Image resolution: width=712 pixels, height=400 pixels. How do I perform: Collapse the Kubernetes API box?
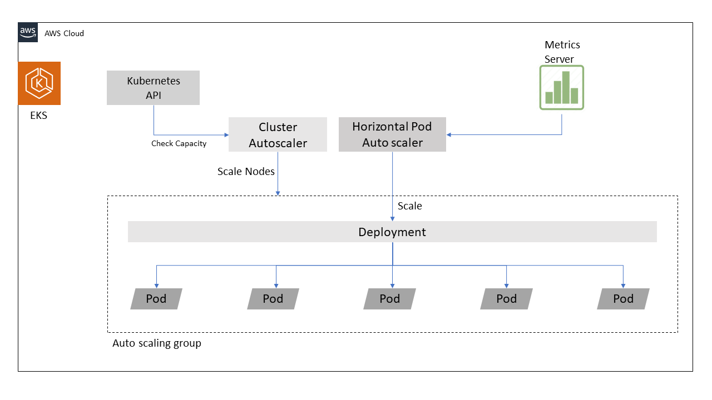tap(153, 87)
